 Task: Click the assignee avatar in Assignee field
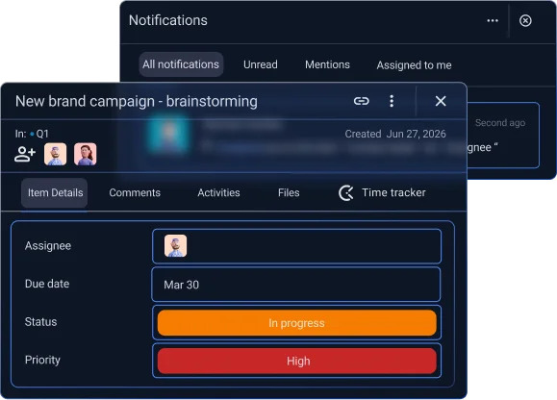click(x=175, y=245)
